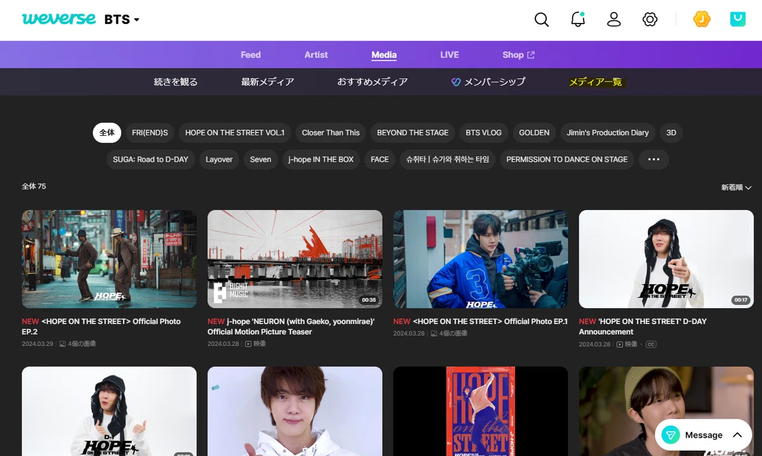Open the Official Photo EP.1 thumbnail
The height and width of the screenshot is (456, 762).
[x=481, y=259]
